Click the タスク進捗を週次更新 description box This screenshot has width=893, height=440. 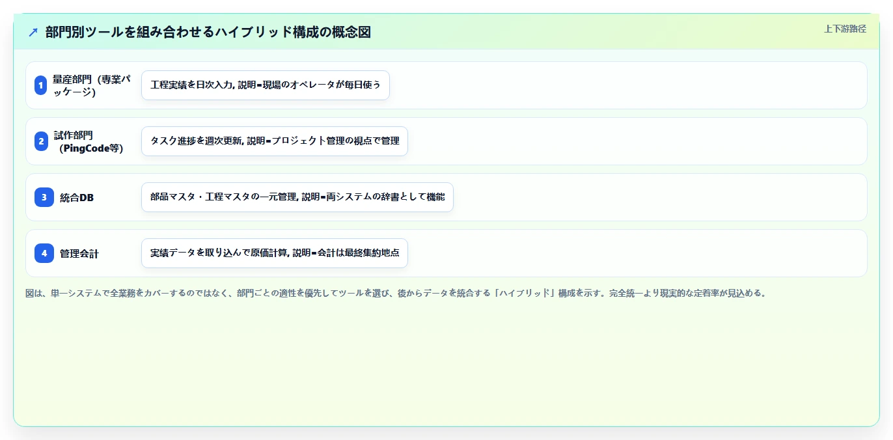click(x=275, y=141)
